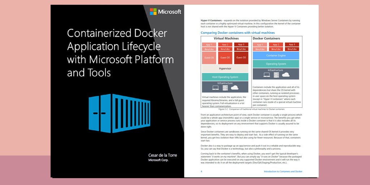The width and height of the screenshot is (370, 185).
Task: Click the laptop icon in Virtual Machines infrastructure
Action: [215, 88]
